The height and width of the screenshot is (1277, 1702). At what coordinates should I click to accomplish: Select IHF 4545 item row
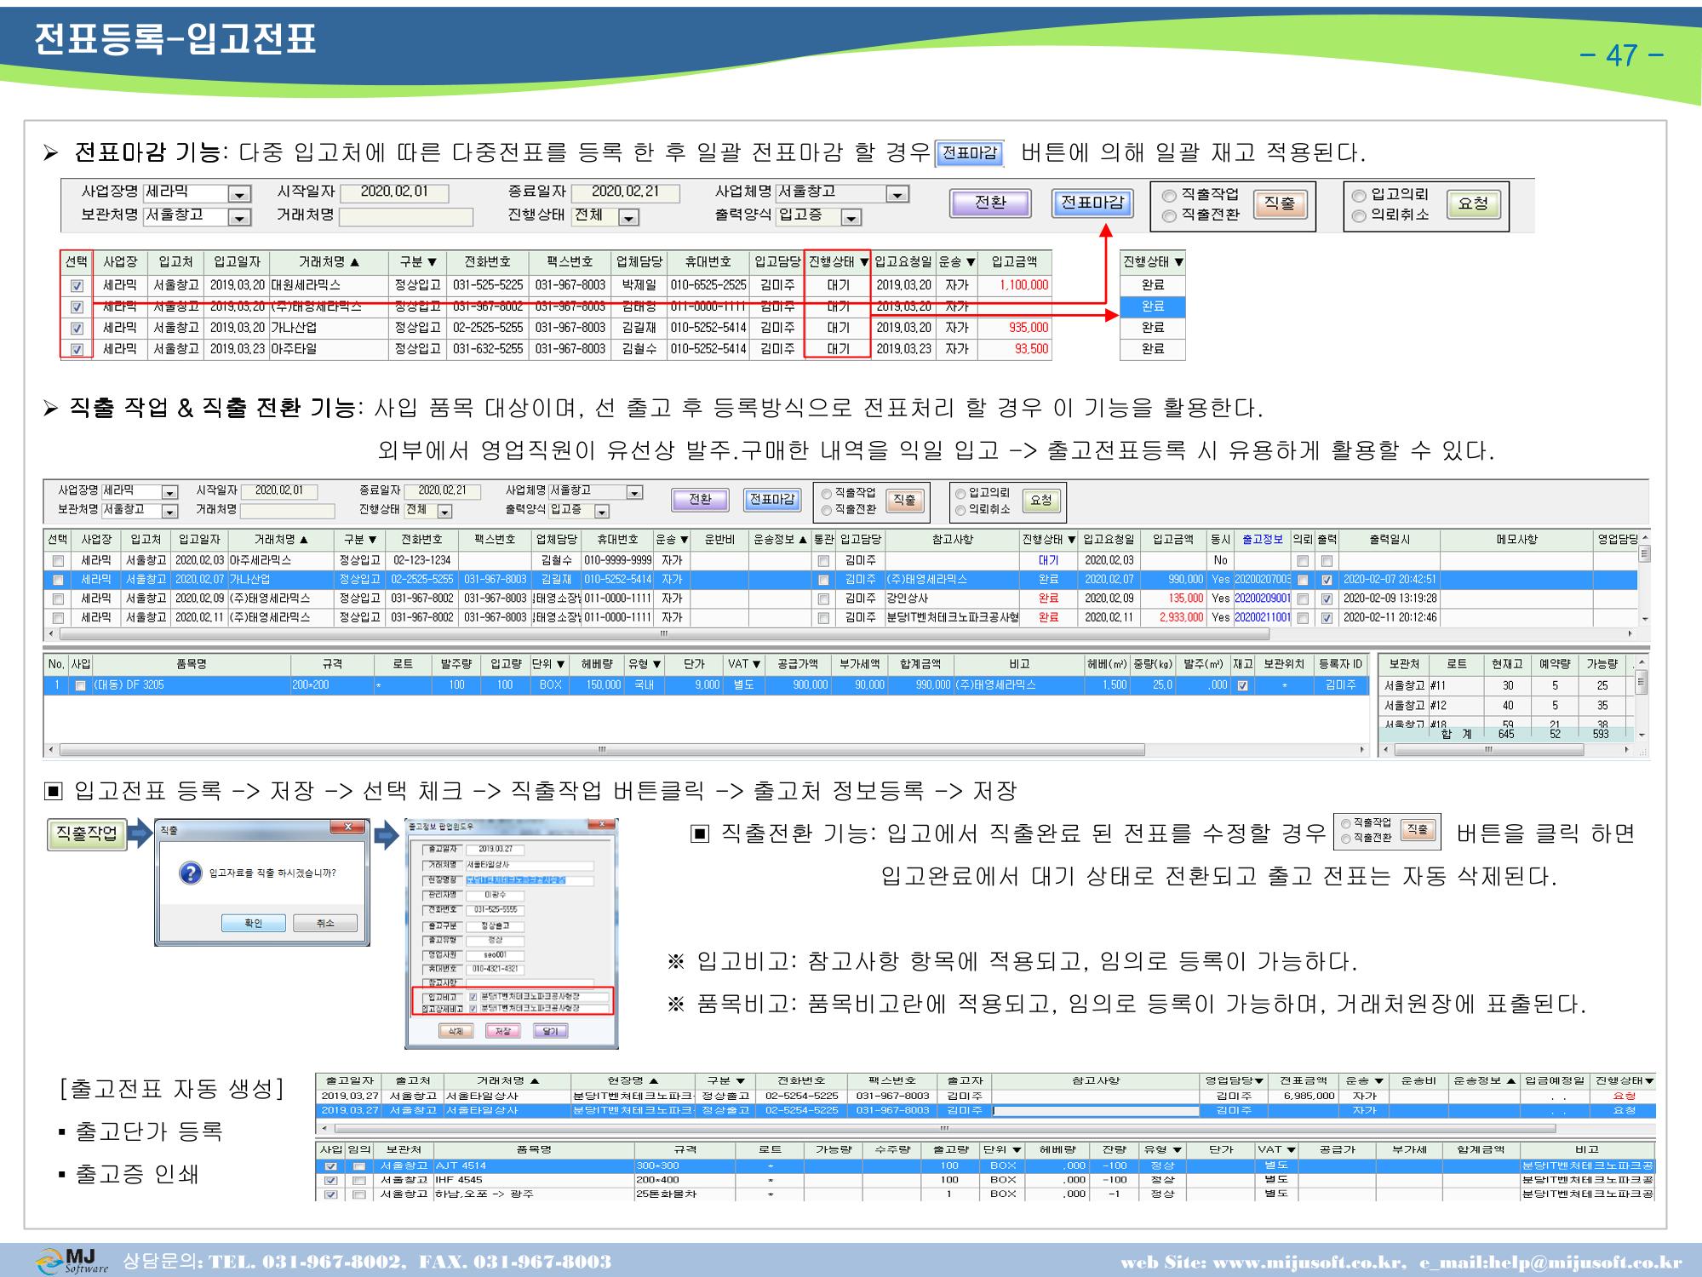[986, 1180]
